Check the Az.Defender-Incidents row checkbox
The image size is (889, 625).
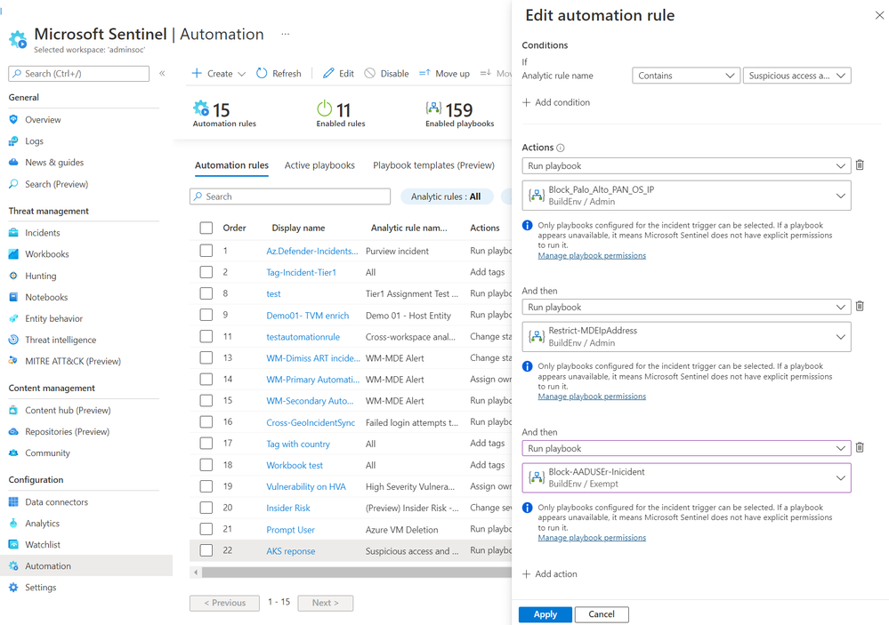point(206,251)
